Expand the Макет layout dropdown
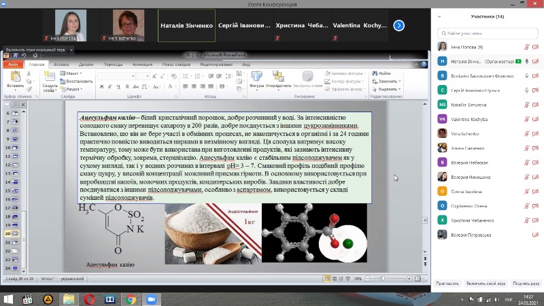The height and width of the screenshot is (306, 544). (x=73, y=73)
